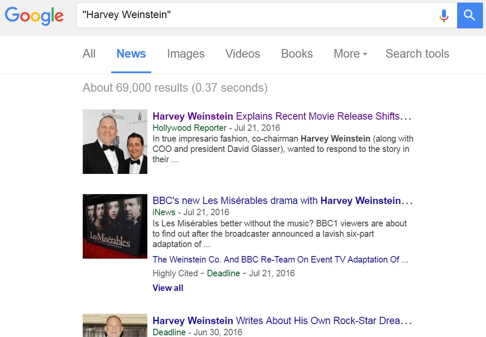Click the "Is Les Misérables better without the music" snippet
This screenshot has width=486, height=337.
click(x=280, y=234)
